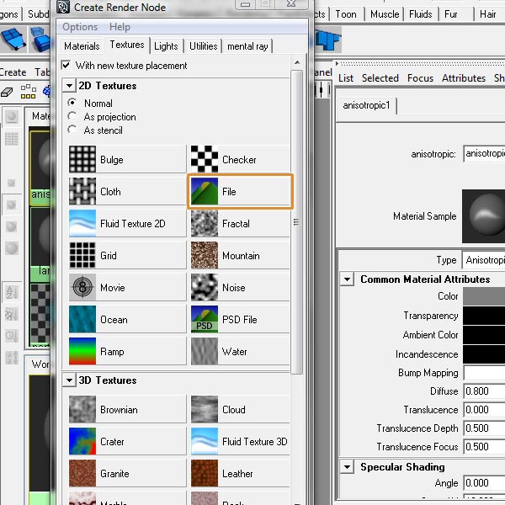Screen dimensions: 505x505
Task: Create a Movie texture node
Action: click(x=127, y=287)
